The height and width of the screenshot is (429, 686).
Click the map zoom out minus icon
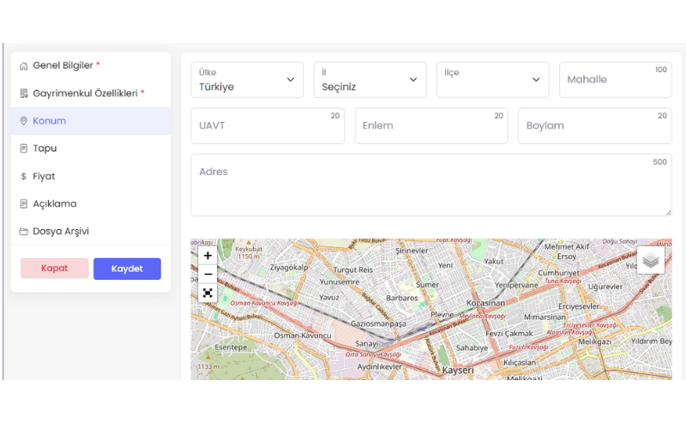point(208,275)
